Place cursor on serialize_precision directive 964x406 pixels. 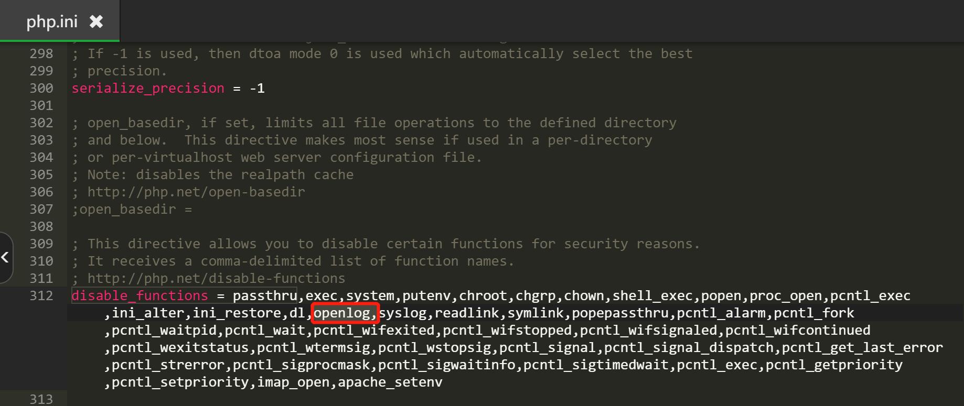click(x=148, y=88)
